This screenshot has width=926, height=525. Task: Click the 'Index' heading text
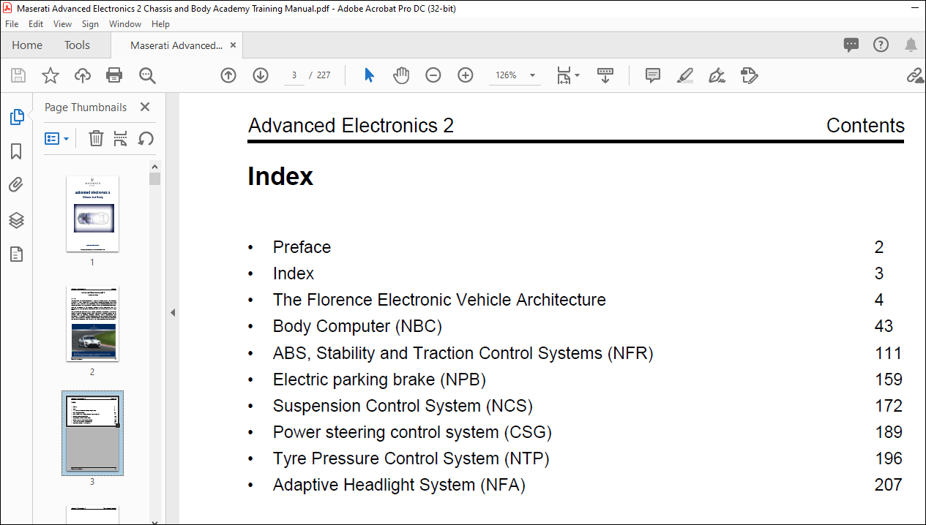tap(280, 176)
